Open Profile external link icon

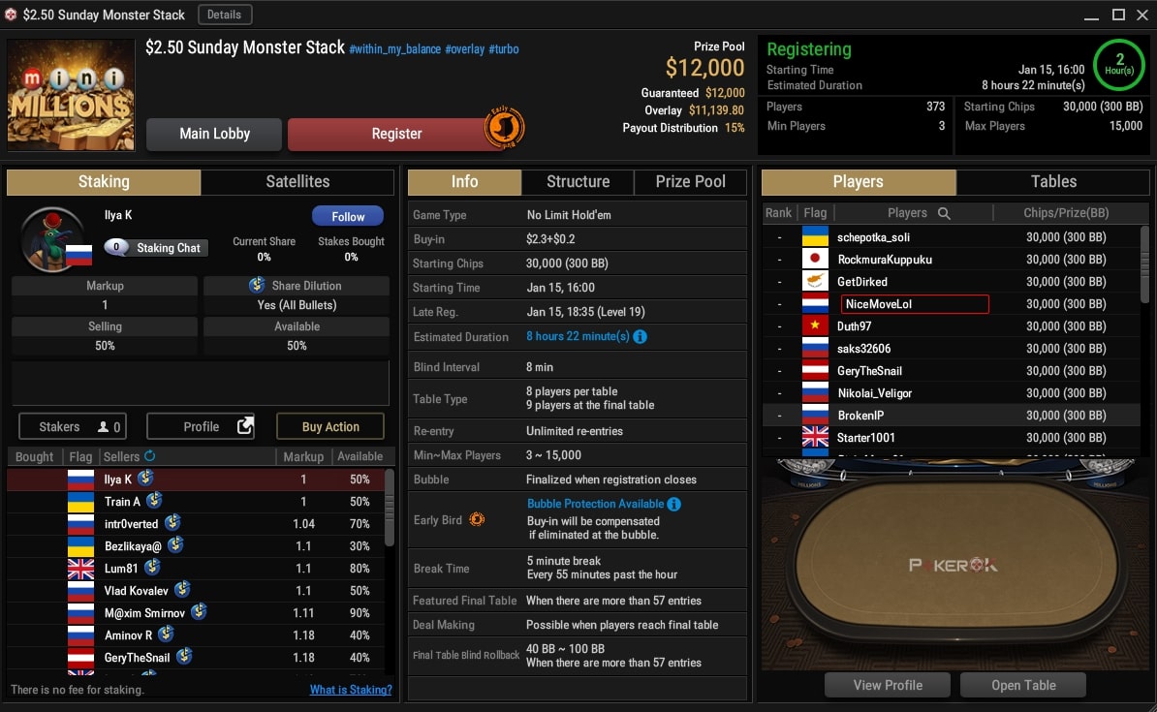tap(245, 425)
